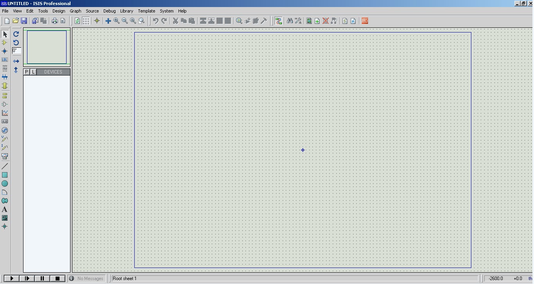Select the Device Pins Mode tool
Image resolution: width=534 pixels, height=284 pixels.
pos(5,104)
